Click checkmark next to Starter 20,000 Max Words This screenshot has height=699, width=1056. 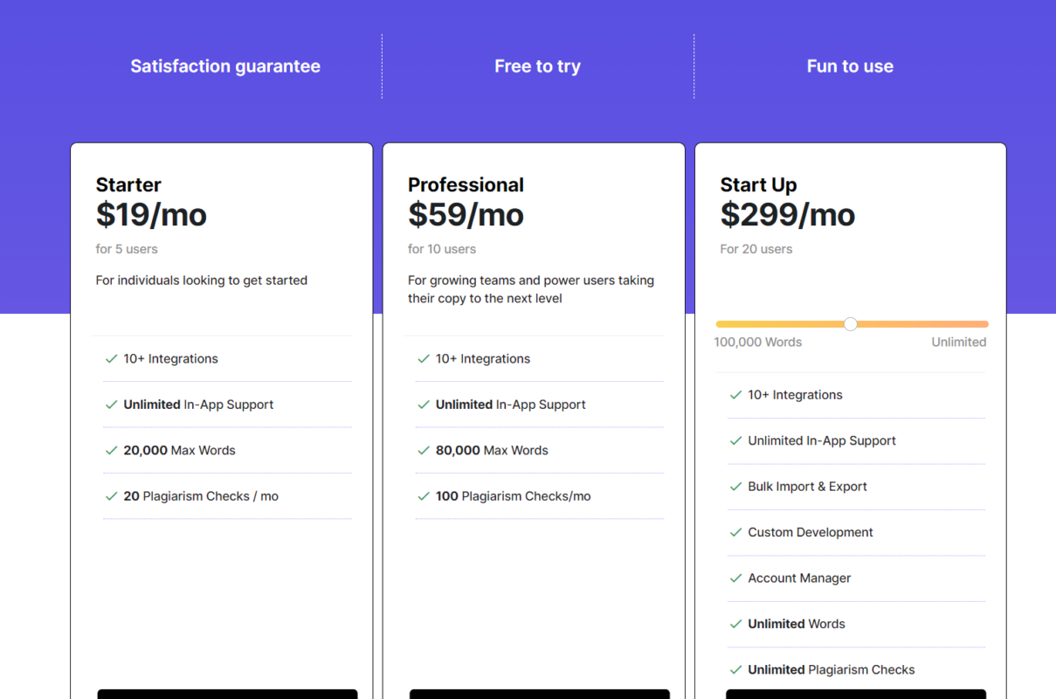(111, 451)
